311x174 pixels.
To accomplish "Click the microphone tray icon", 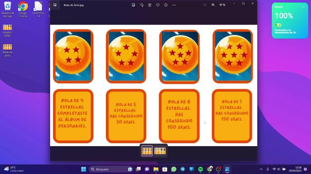I will tap(268, 169).
